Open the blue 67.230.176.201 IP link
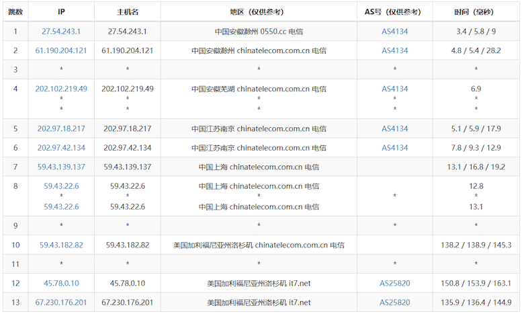 pyautogui.click(x=61, y=303)
